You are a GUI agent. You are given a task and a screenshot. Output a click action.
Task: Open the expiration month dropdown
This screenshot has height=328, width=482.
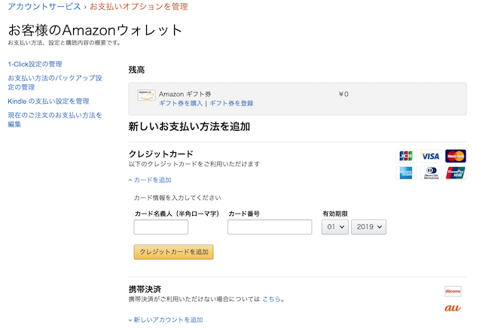click(334, 226)
